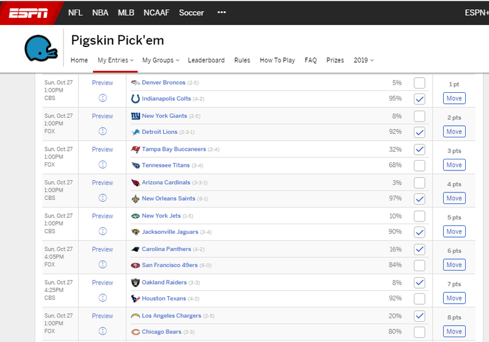489x342 pixels.
Task: Open the 2019 season dropdown
Action: (x=363, y=60)
